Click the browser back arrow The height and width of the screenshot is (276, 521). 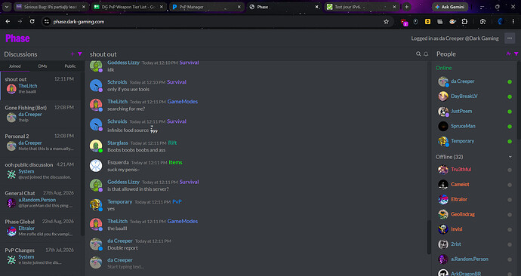[x=8, y=22]
